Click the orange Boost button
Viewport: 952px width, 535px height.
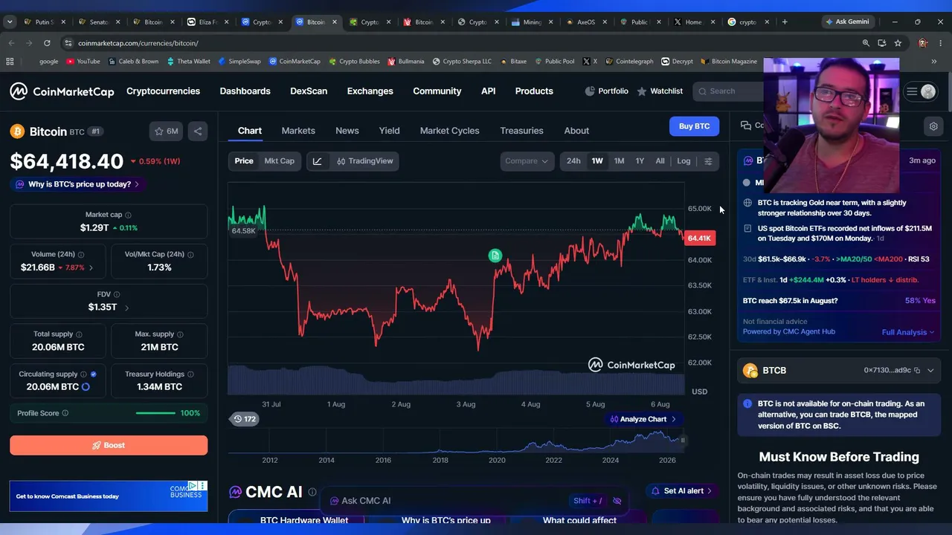(x=109, y=445)
